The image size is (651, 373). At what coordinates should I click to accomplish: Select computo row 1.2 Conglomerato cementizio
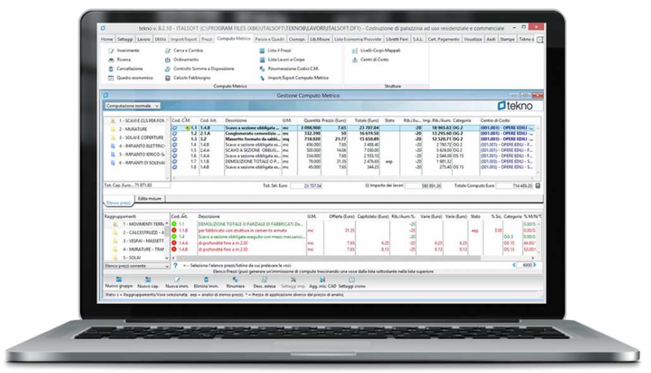(354, 133)
